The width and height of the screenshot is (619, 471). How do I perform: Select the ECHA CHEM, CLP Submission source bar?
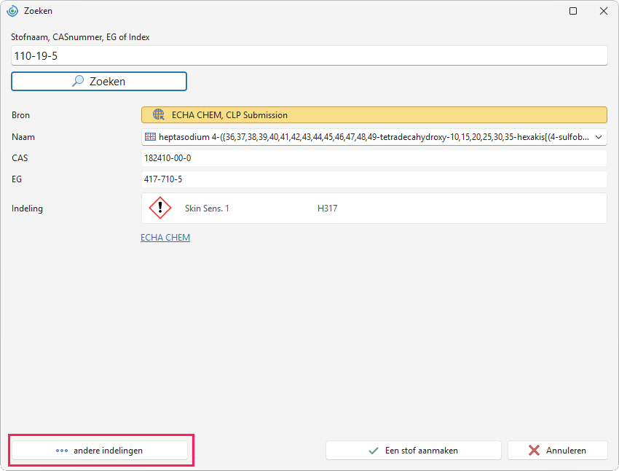(x=374, y=115)
